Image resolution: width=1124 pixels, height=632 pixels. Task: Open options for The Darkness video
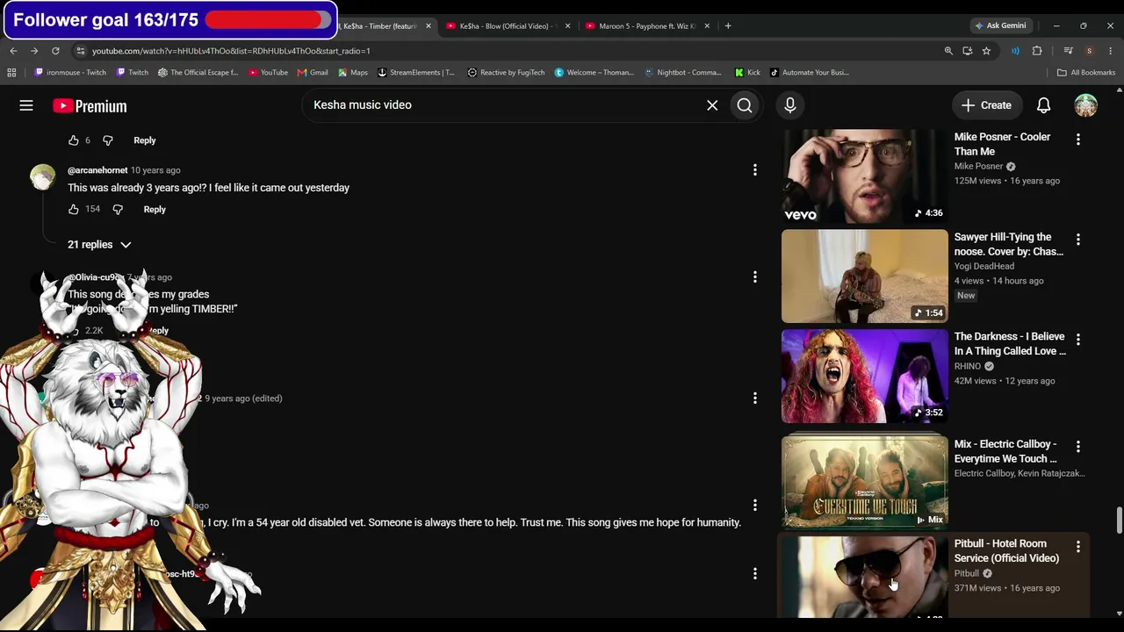(x=1078, y=339)
